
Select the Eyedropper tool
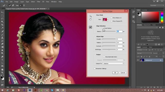(x=2, y=28)
